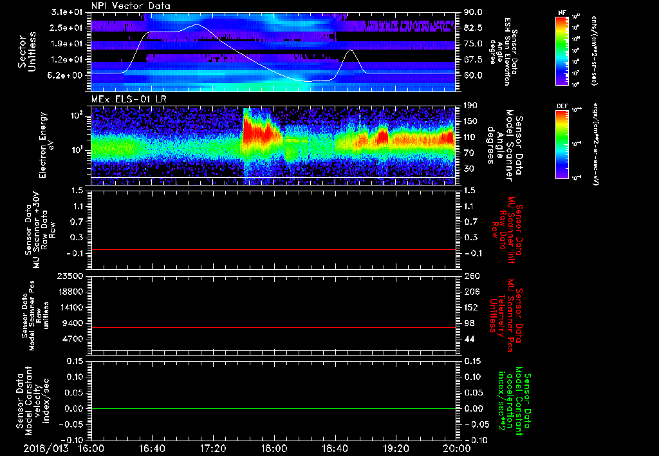Click the 18:00 time axis label
The width and height of the screenshot is (659, 456).
[x=274, y=447]
